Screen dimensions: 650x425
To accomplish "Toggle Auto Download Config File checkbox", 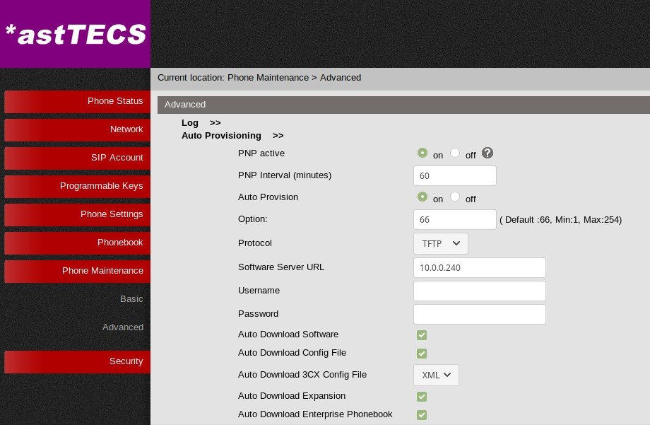I will pyautogui.click(x=422, y=353).
